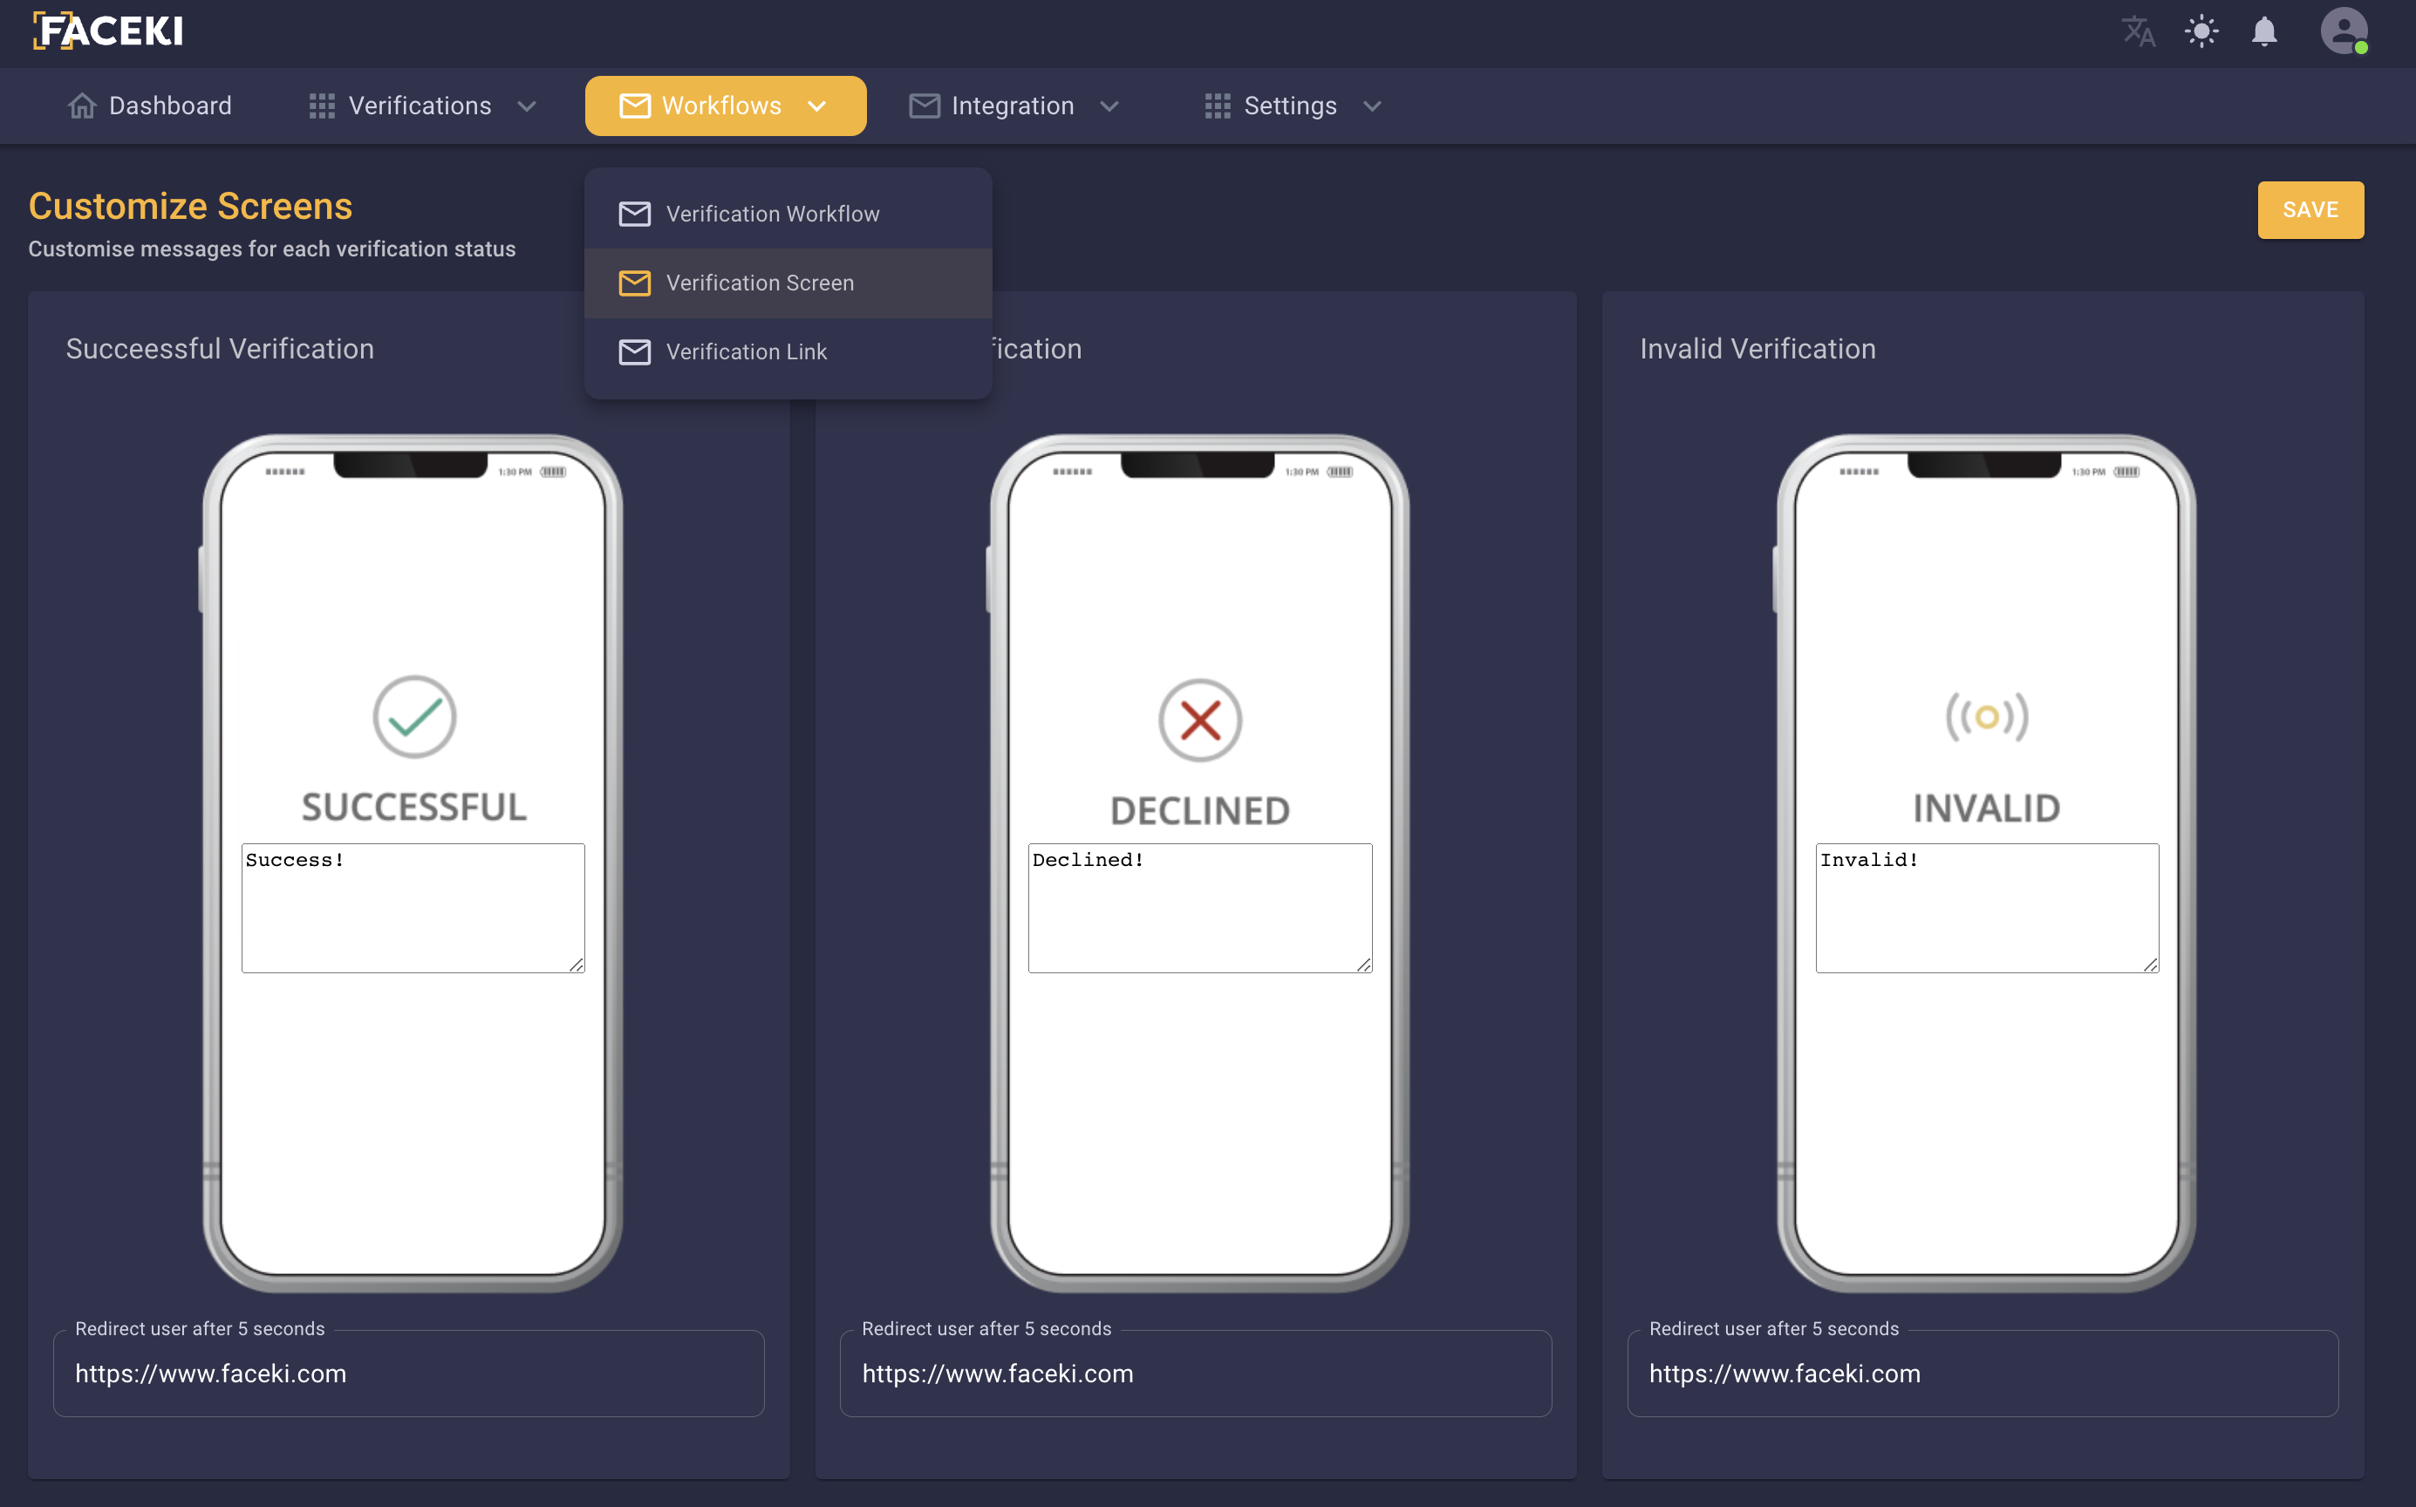
Task: Expand the Verifications dropdown chevron
Action: point(528,106)
